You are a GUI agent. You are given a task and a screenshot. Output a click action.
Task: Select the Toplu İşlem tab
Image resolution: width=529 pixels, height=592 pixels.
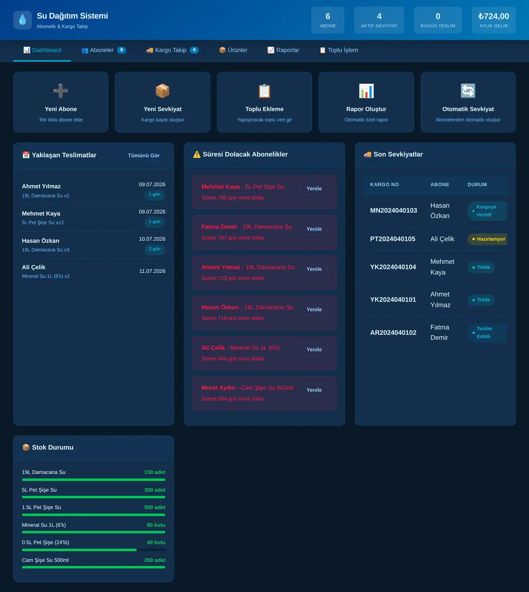point(339,50)
